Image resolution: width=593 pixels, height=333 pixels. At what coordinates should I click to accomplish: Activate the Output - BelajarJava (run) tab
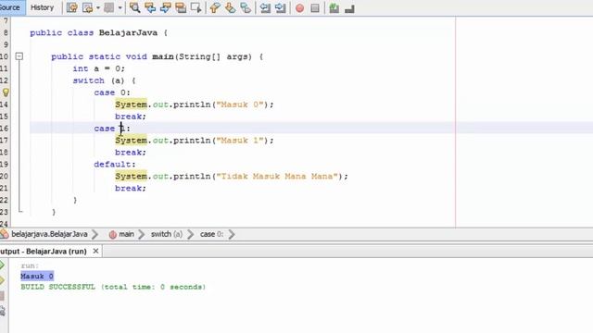coord(44,251)
